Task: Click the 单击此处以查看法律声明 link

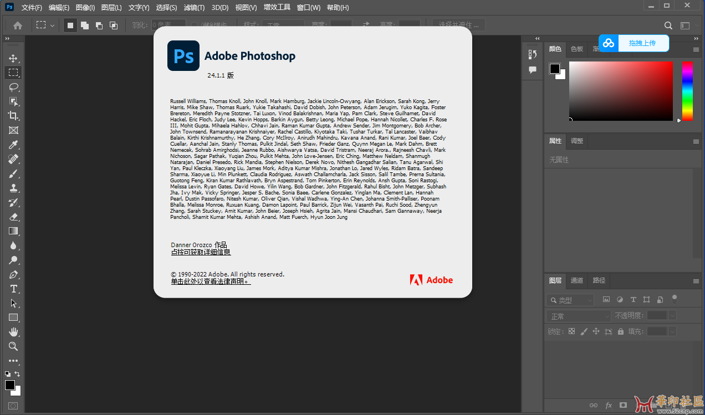Action: [x=211, y=281]
